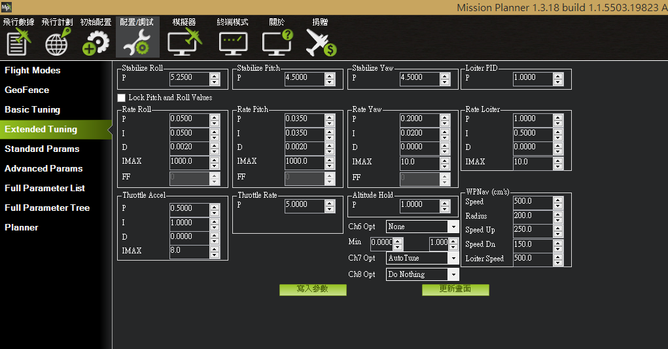The width and height of the screenshot is (668, 349).
Task: Open the Full Parameter List page
Action: [44, 188]
